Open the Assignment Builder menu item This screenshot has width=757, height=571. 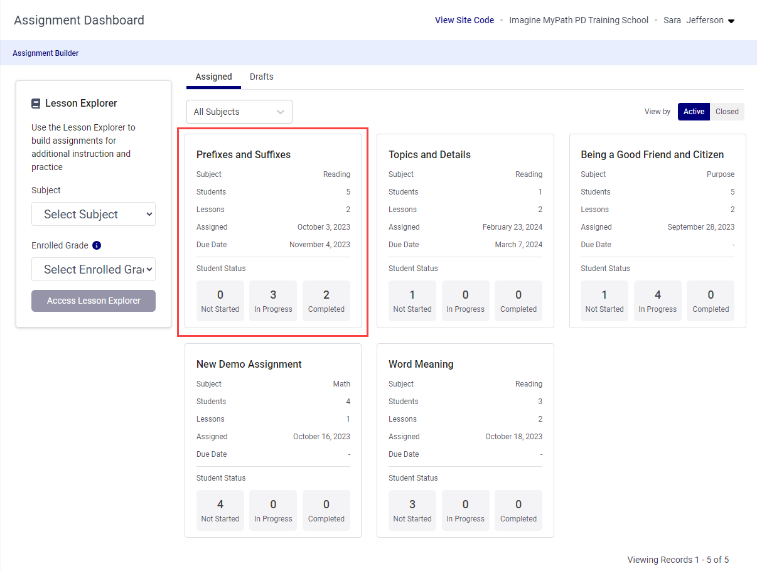pos(45,53)
